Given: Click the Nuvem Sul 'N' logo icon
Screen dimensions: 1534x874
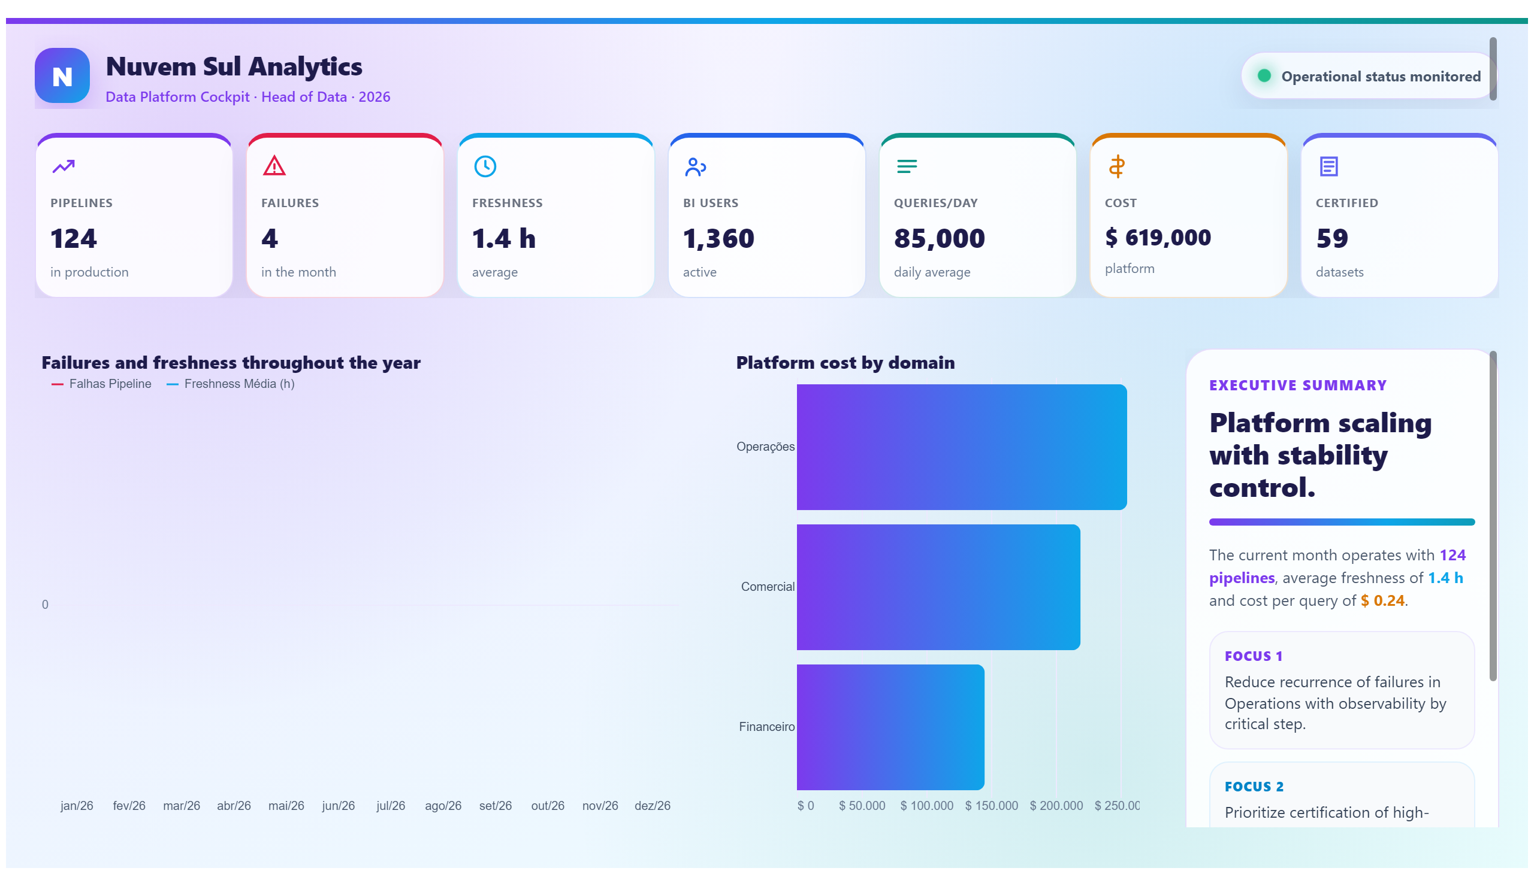Looking at the screenshot, I should [x=62, y=75].
